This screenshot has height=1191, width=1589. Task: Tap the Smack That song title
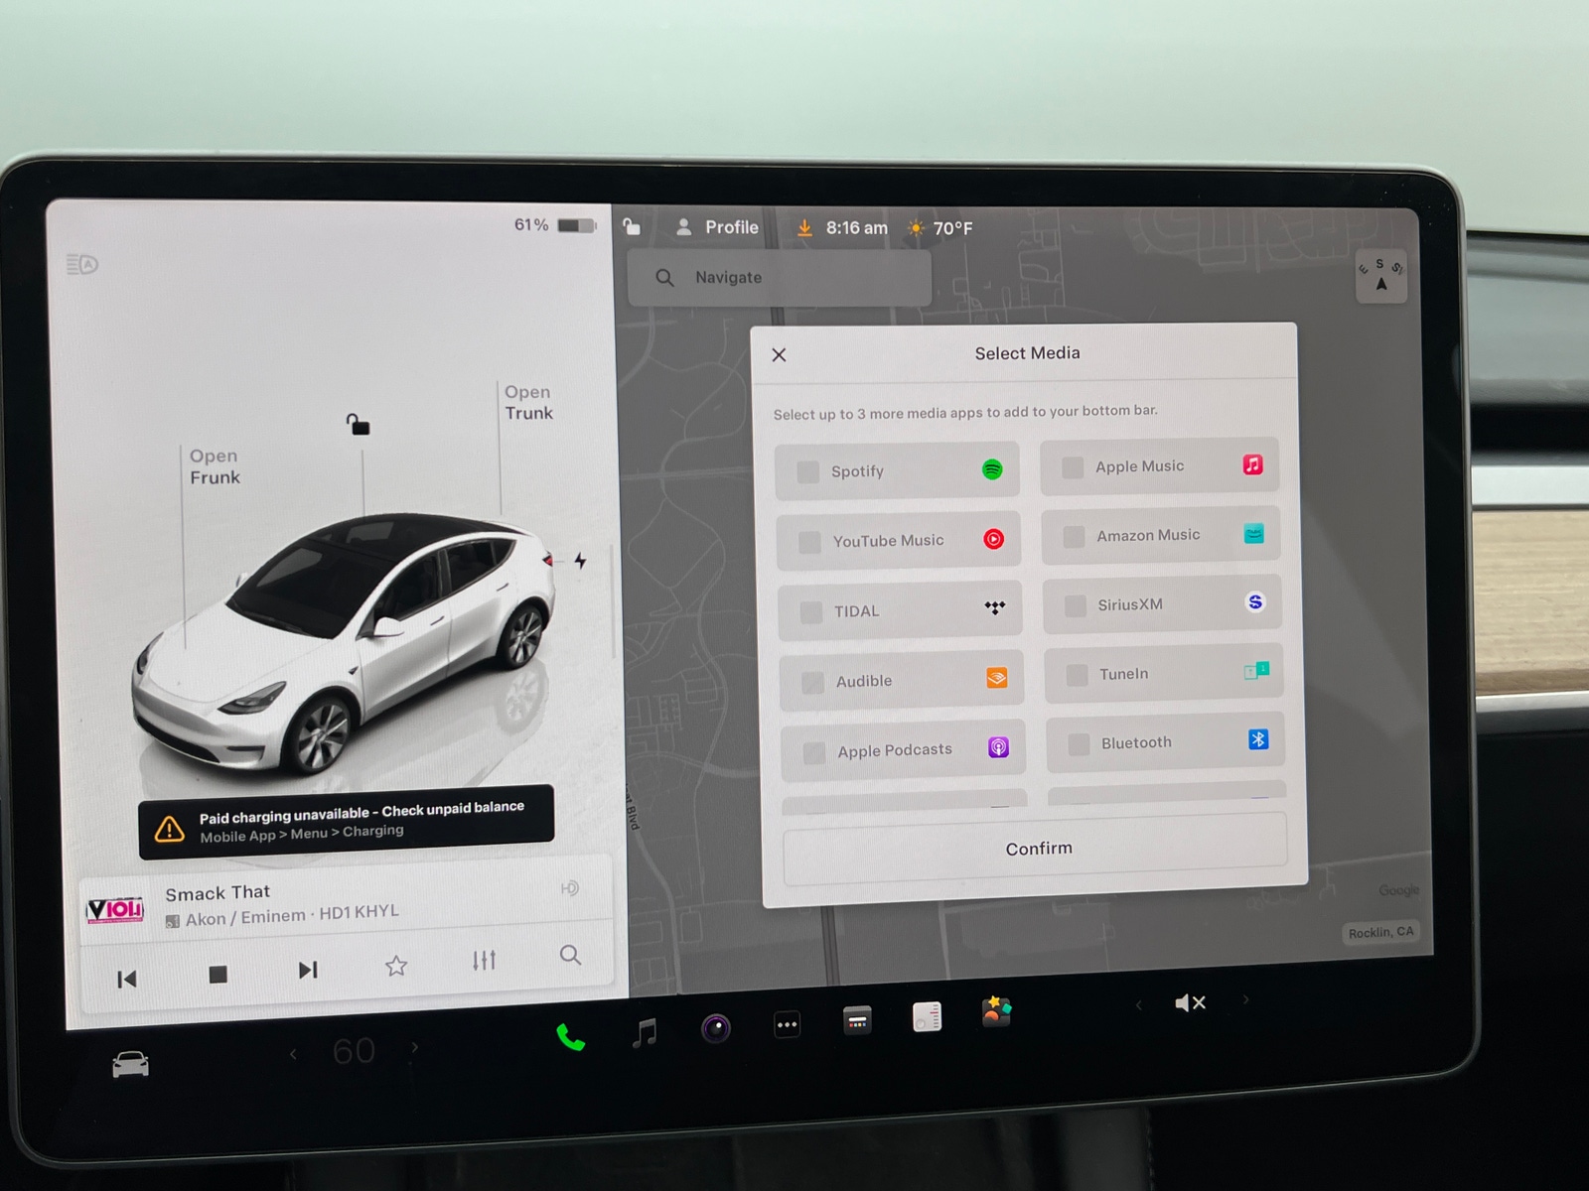pos(217,893)
